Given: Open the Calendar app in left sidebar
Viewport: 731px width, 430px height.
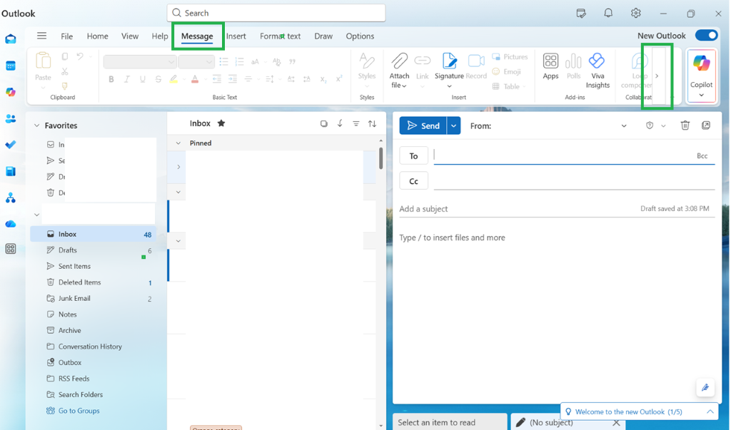Looking at the screenshot, I should click(x=11, y=66).
